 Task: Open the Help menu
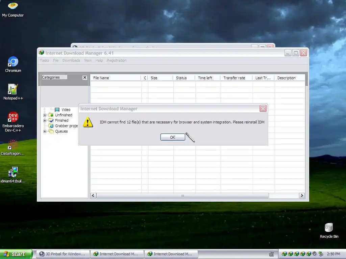click(x=99, y=60)
